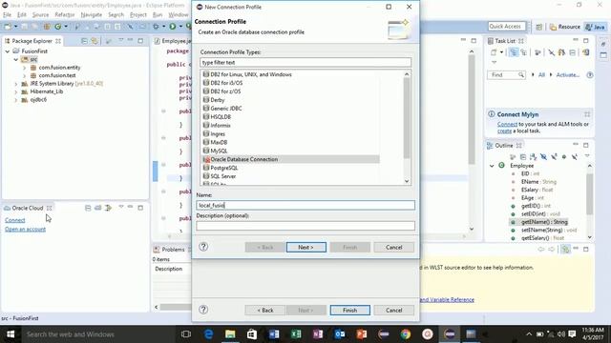Open the Refactor menu
611x343 pixels.
point(65,15)
